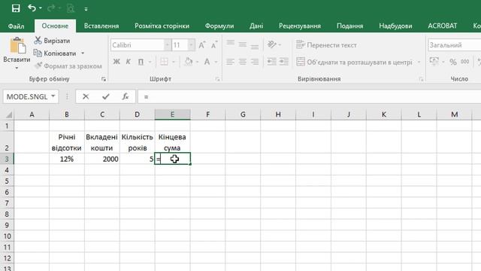This screenshot has height=271, width=481.
Task: Click cell with value 2000
Action: pos(102,159)
